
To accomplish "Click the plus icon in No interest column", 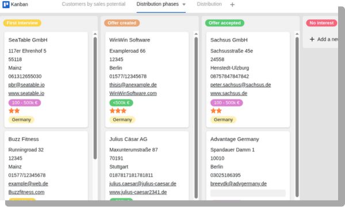I will point(312,39).
